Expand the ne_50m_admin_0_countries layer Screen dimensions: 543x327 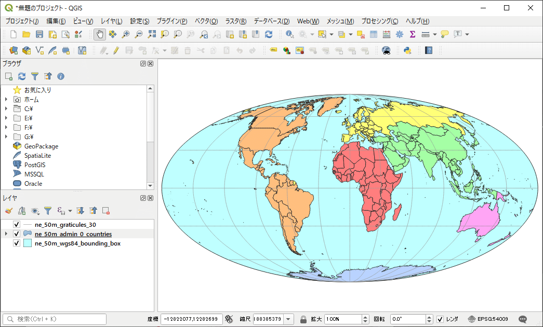6,234
